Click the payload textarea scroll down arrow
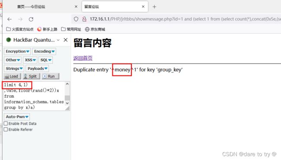 pos(67,103)
